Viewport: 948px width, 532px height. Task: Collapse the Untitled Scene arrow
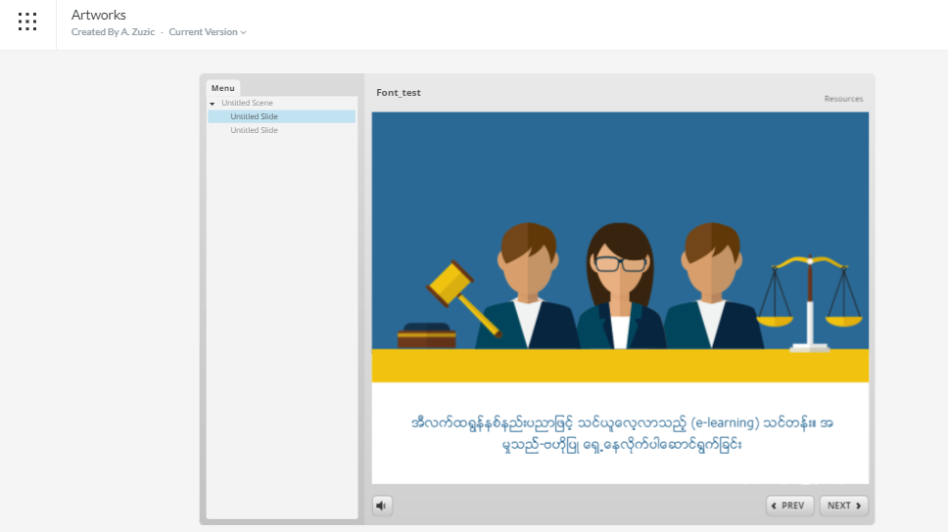[x=213, y=104]
